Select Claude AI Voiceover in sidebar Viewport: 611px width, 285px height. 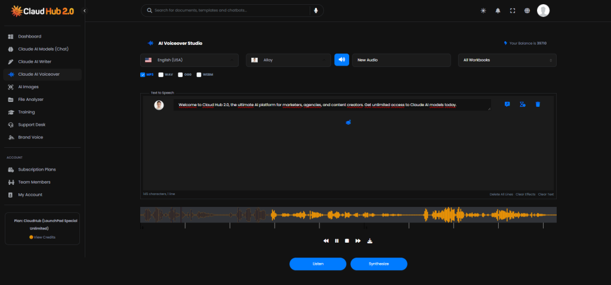pos(42,74)
